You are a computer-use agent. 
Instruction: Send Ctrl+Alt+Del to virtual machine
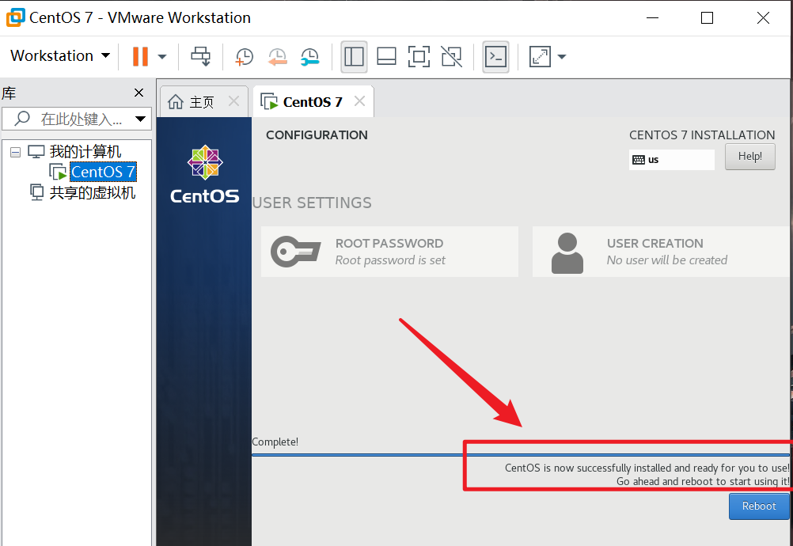click(201, 56)
